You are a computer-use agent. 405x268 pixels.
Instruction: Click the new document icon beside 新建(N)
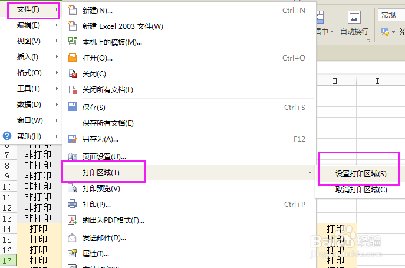coord(72,10)
